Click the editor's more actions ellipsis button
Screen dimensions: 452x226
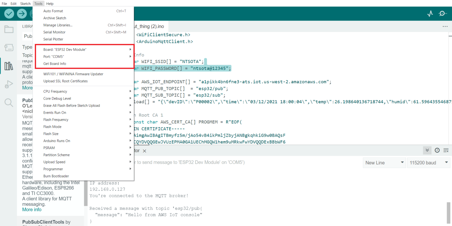tap(445, 26)
